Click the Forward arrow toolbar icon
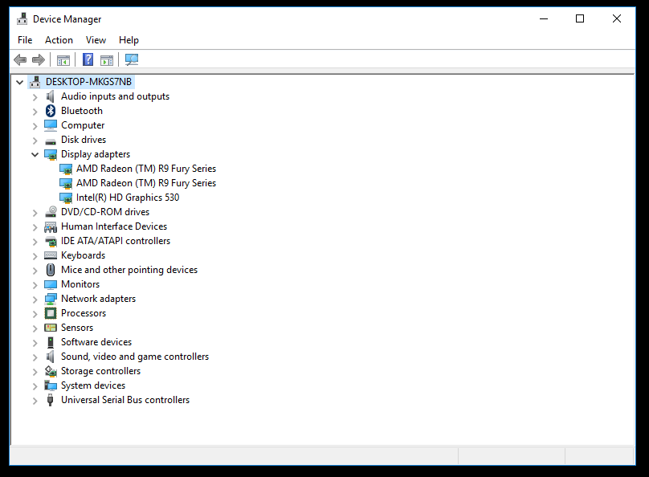Screen dimensions: 649x477 click(39, 60)
